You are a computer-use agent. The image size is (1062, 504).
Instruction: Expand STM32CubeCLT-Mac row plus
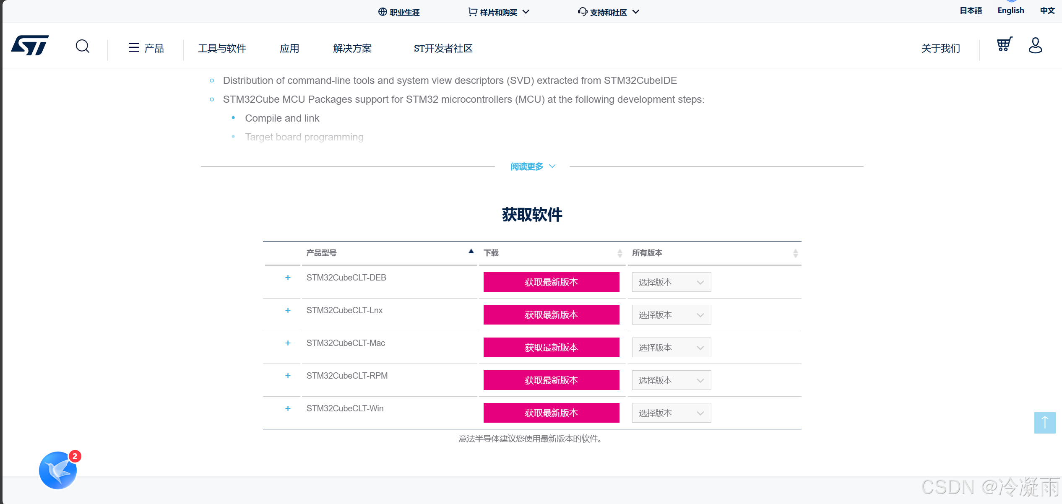click(x=288, y=343)
